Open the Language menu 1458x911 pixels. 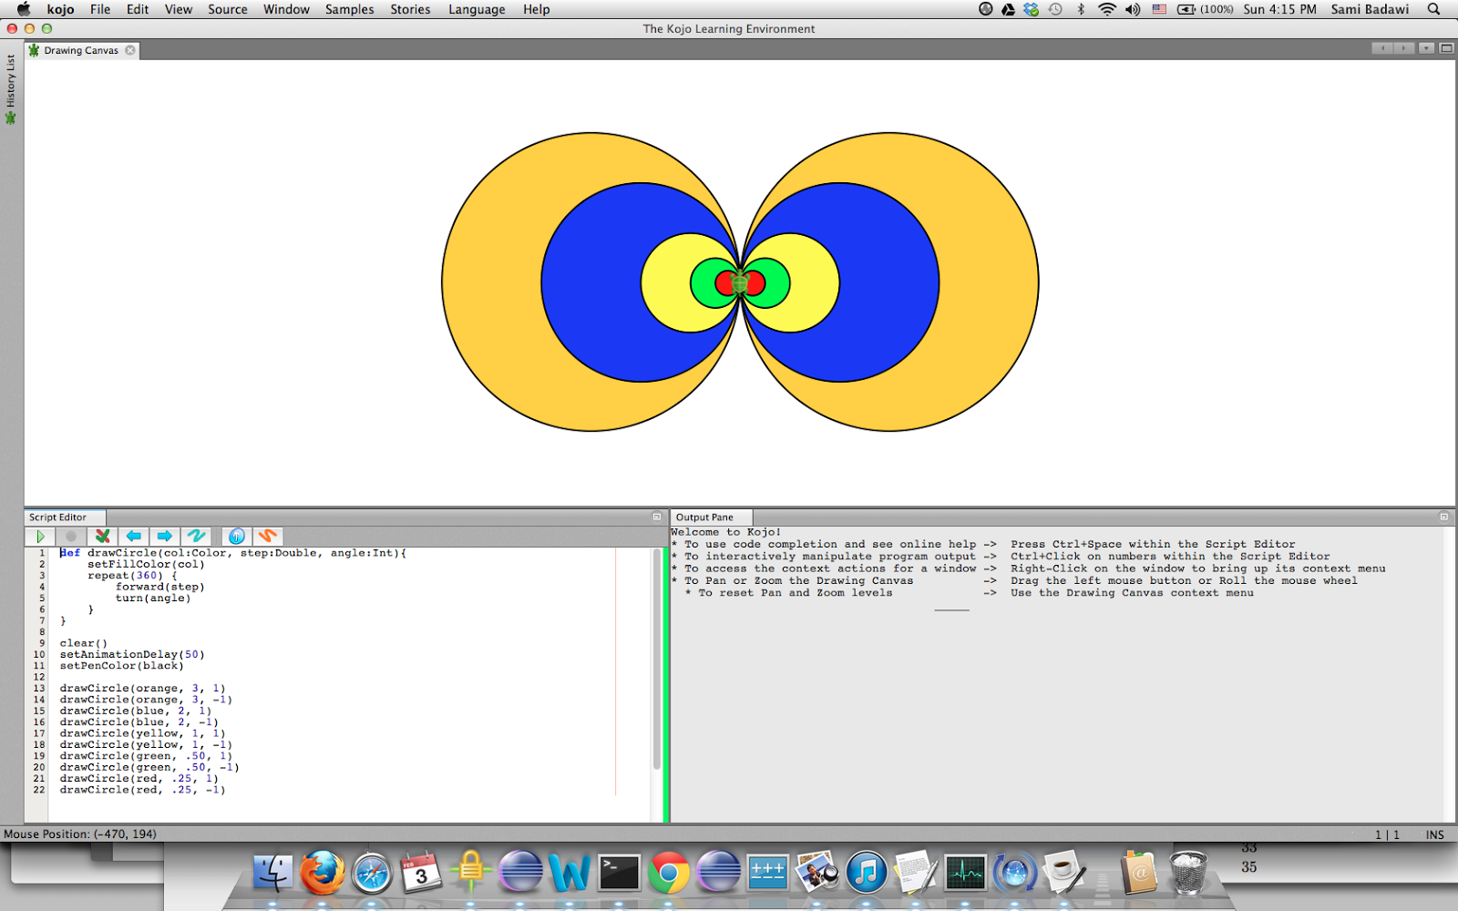point(477,9)
